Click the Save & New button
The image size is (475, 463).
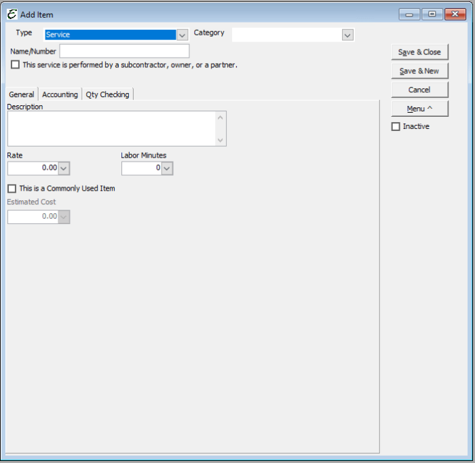point(419,71)
